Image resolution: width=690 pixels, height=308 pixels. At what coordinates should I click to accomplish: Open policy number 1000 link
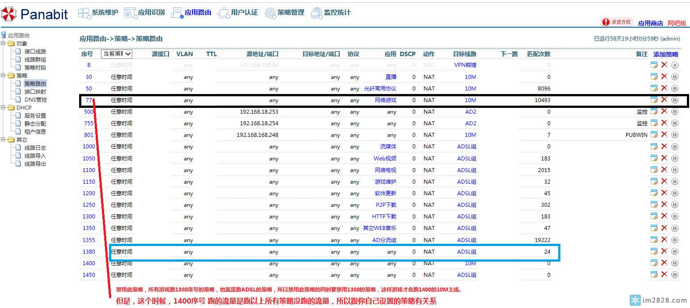[x=88, y=147]
